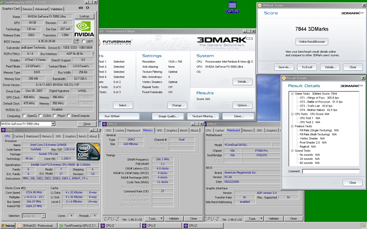The width and height of the screenshot is (367, 229).
Task: Click the American Megatrends Inc. BIOS brand
Action: 252,173
